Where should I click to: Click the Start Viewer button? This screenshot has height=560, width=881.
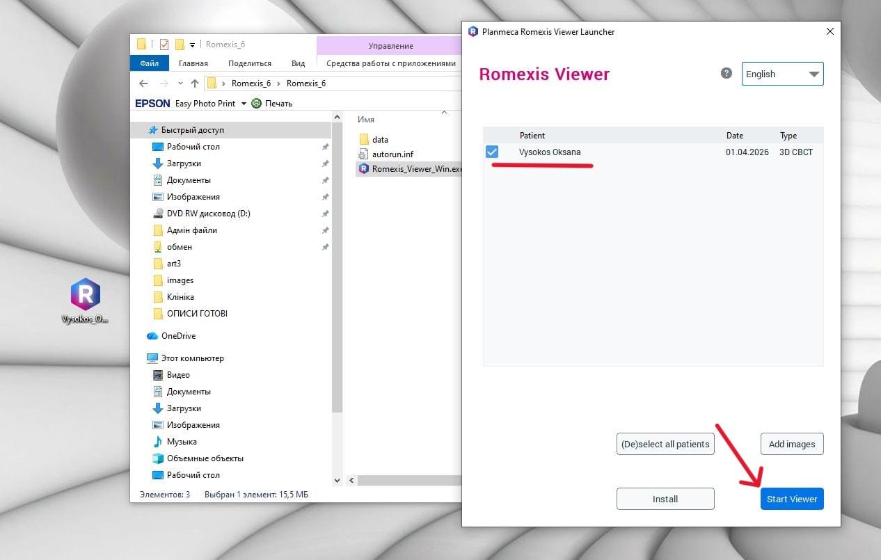tap(791, 499)
